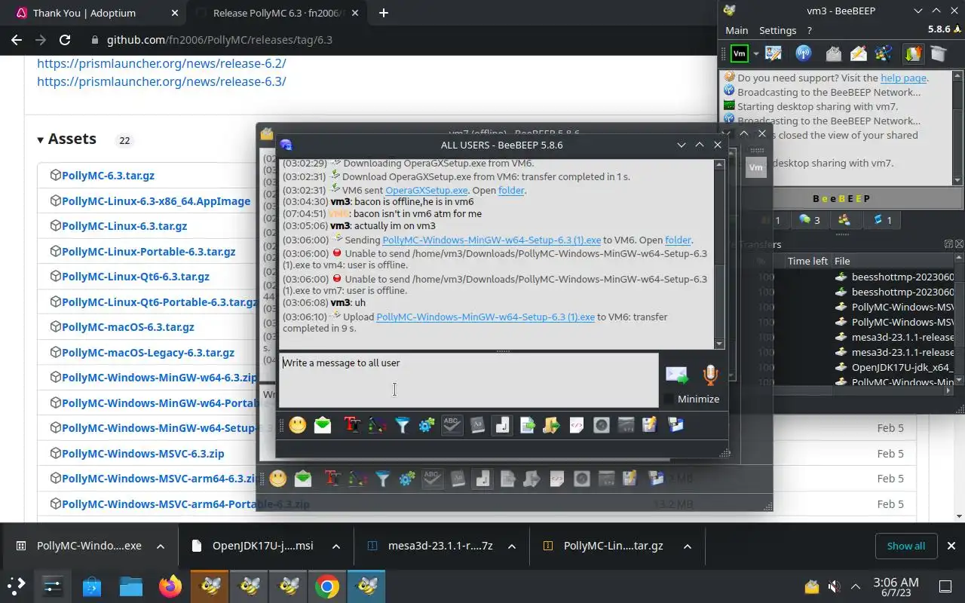
Task: Toggle the ABC spell check icon in ALL USERS
Action: (452, 425)
